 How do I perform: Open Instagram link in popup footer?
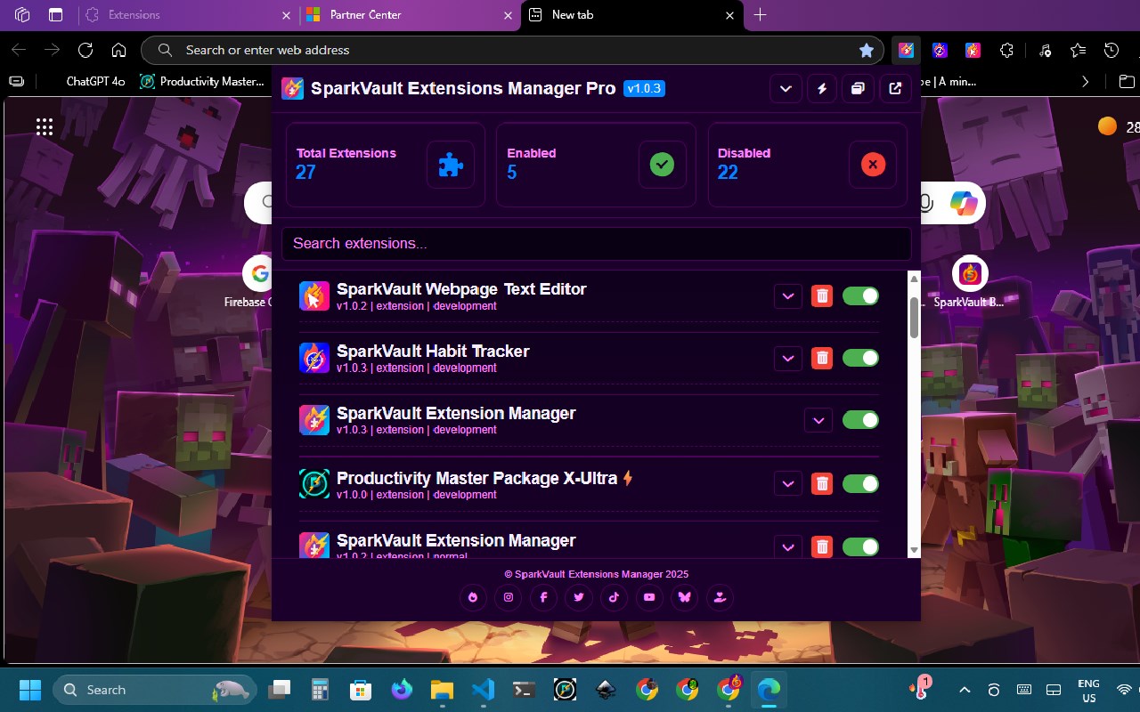[509, 597]
